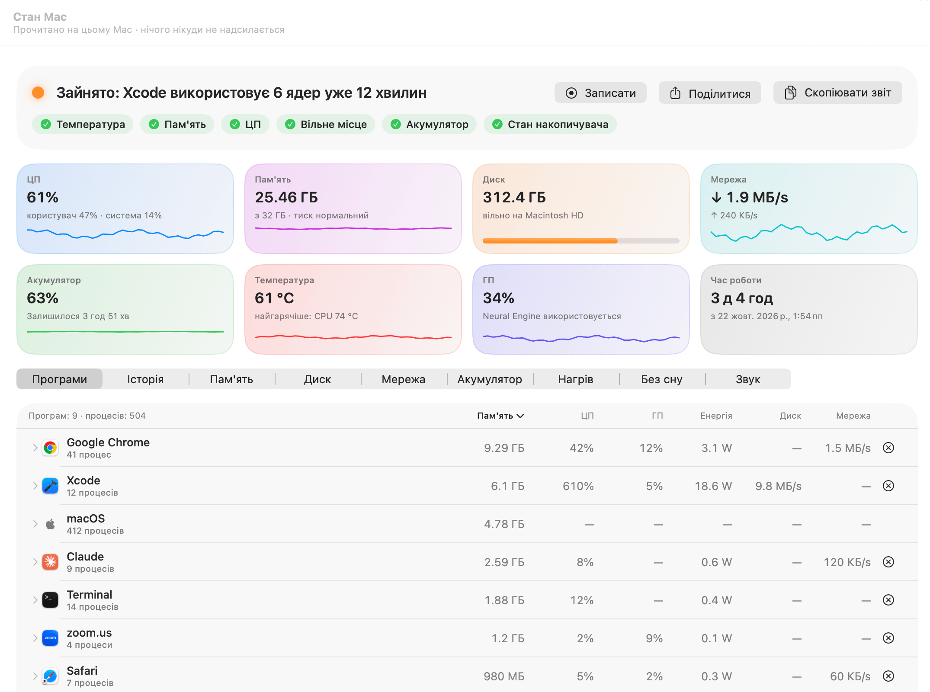This screenshot has width=930, height=692.
Task: Click the Записати button
Action: pos(600,93)
